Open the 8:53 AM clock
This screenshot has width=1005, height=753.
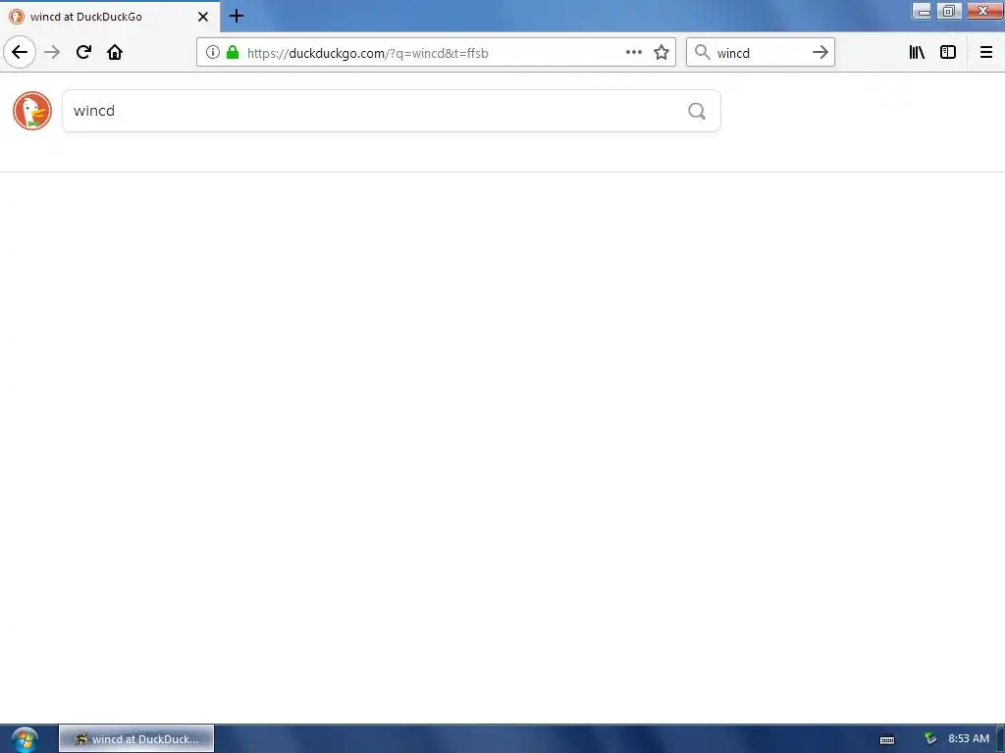(x=969, y=738)
